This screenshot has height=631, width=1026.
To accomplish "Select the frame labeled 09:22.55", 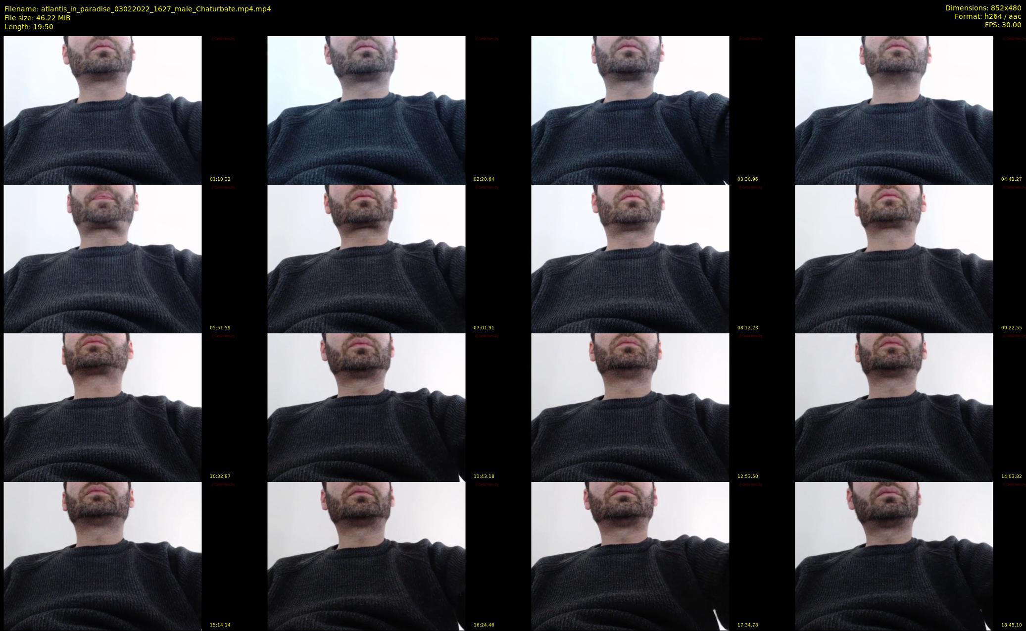I will pos(894,259).
